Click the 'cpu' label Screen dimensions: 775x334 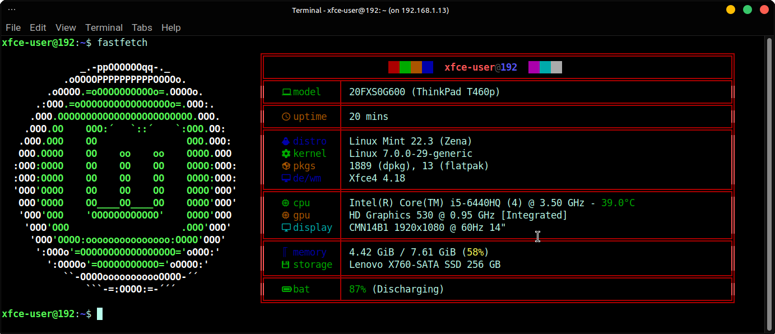click(x=301, y=203)
